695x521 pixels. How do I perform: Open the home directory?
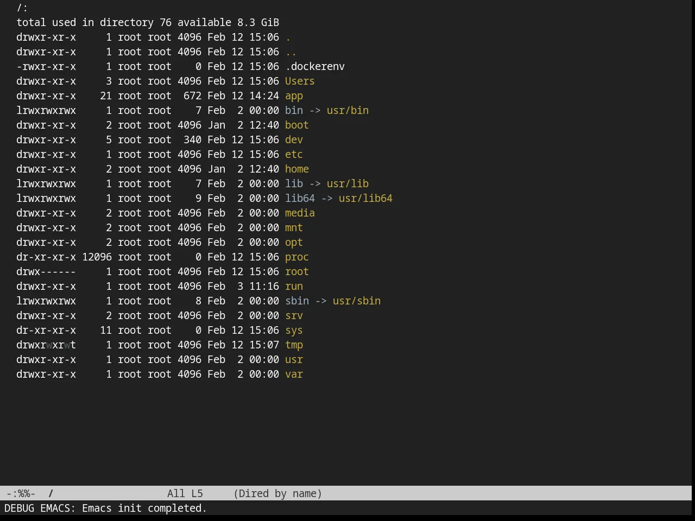tap(296, 169)
